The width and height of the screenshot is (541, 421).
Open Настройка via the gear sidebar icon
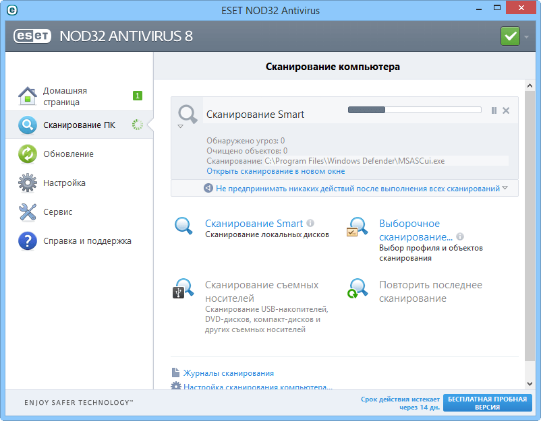point(28,183)
